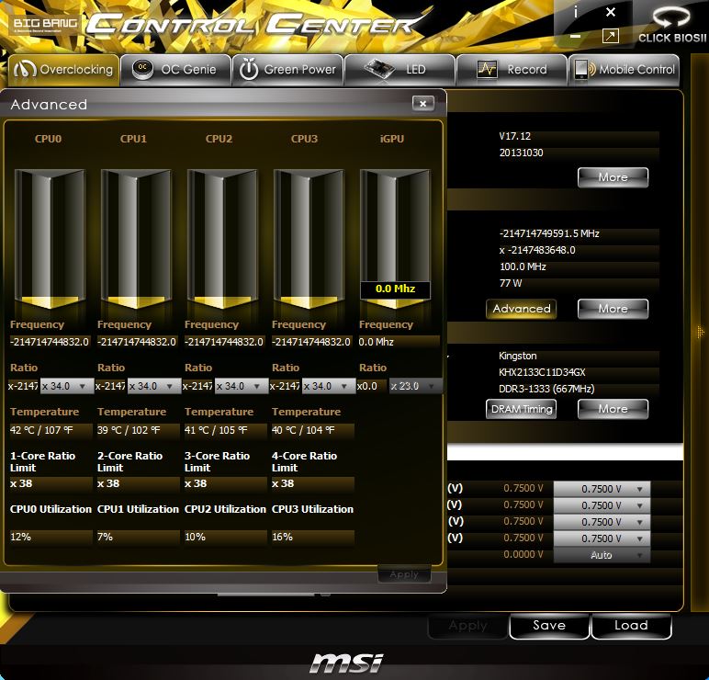Click the greyed Apply button beside Save

point(467,626)
